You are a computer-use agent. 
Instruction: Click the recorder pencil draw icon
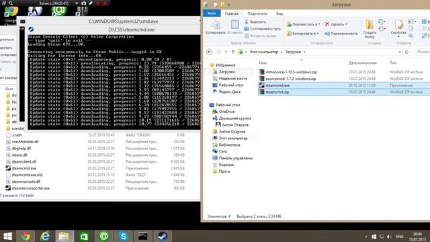click(91, 3)
